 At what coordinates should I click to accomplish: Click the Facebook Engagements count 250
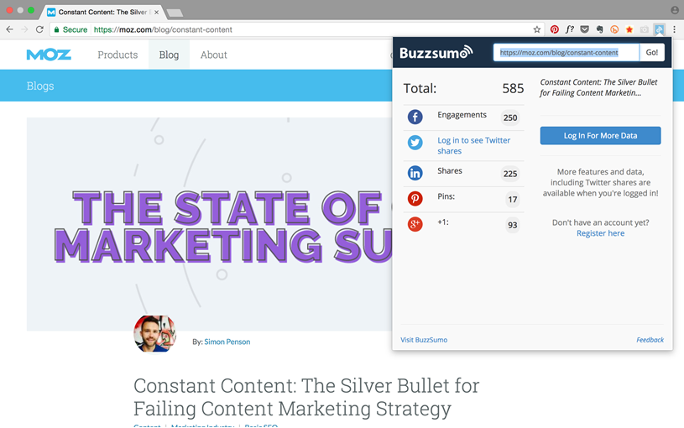coord(510,117)
